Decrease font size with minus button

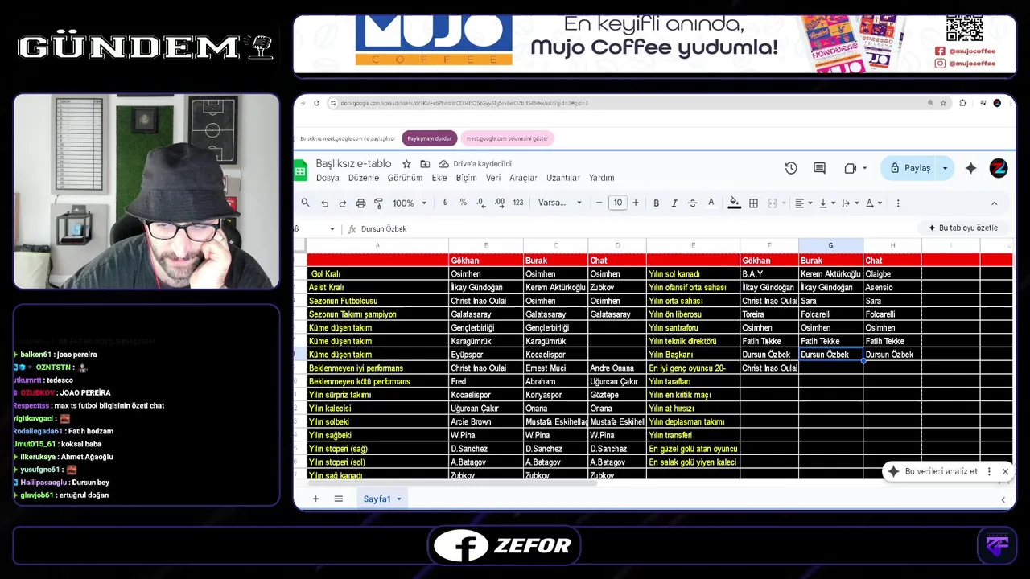click(x=599, y=203)
